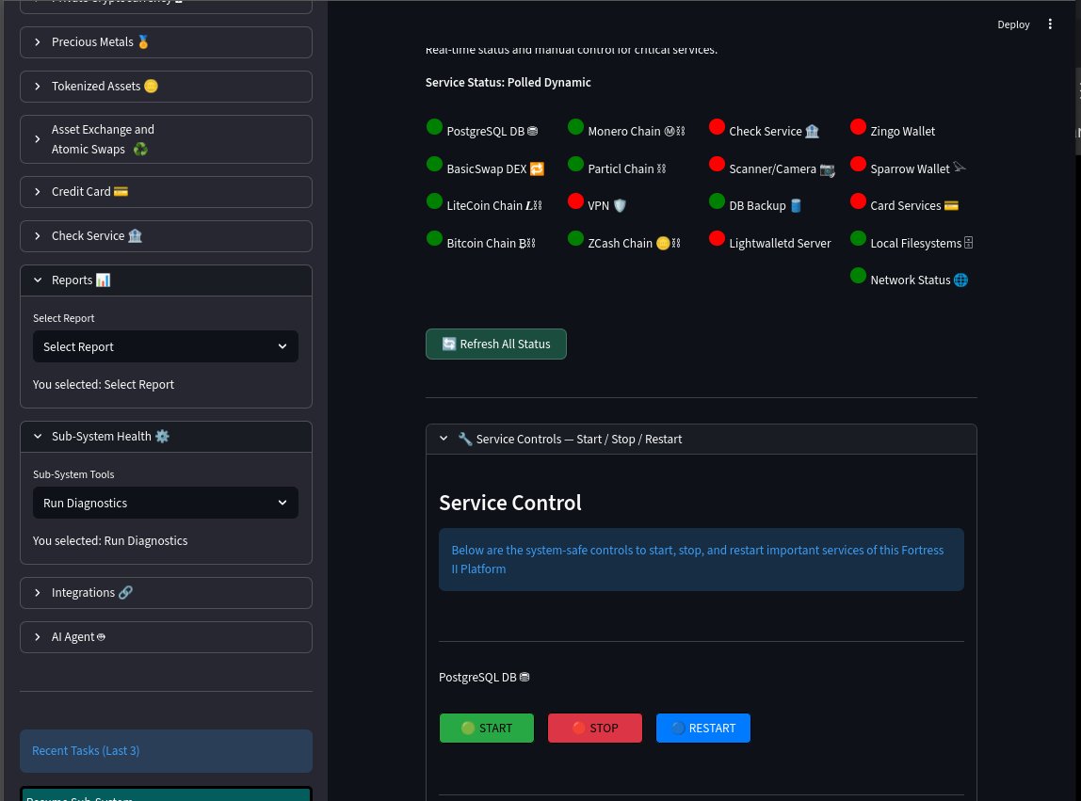Open the three-dot main menu

(x=1051, y=24)
